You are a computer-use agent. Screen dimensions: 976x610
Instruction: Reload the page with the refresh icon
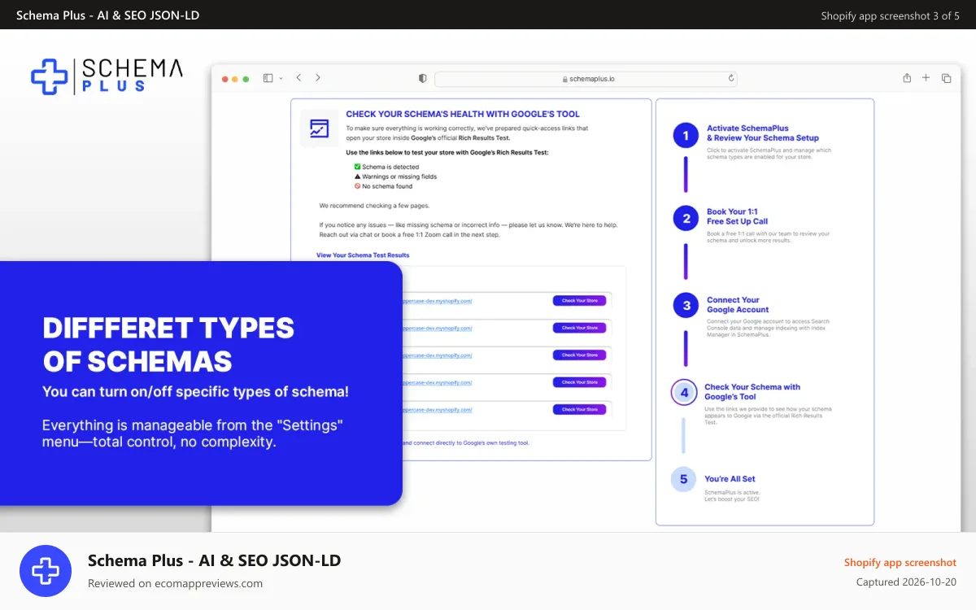[x=731, y=78]
